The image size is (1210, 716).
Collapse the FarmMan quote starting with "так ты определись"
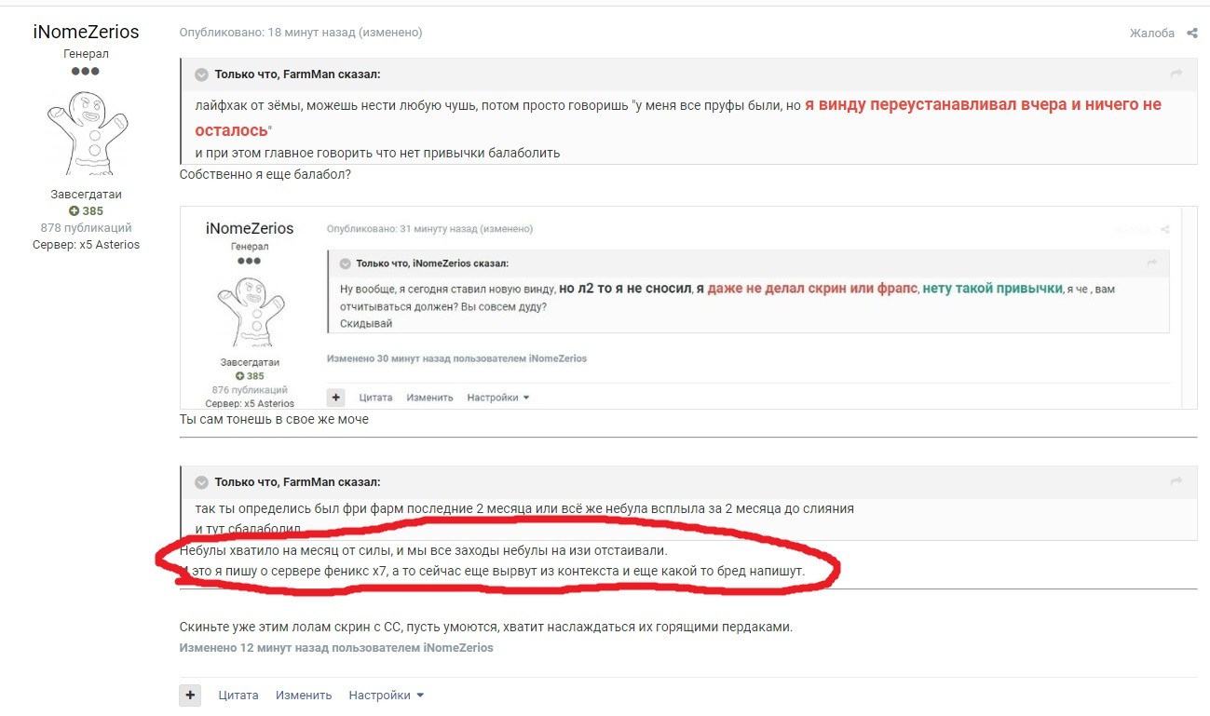[x=201, y=482]
